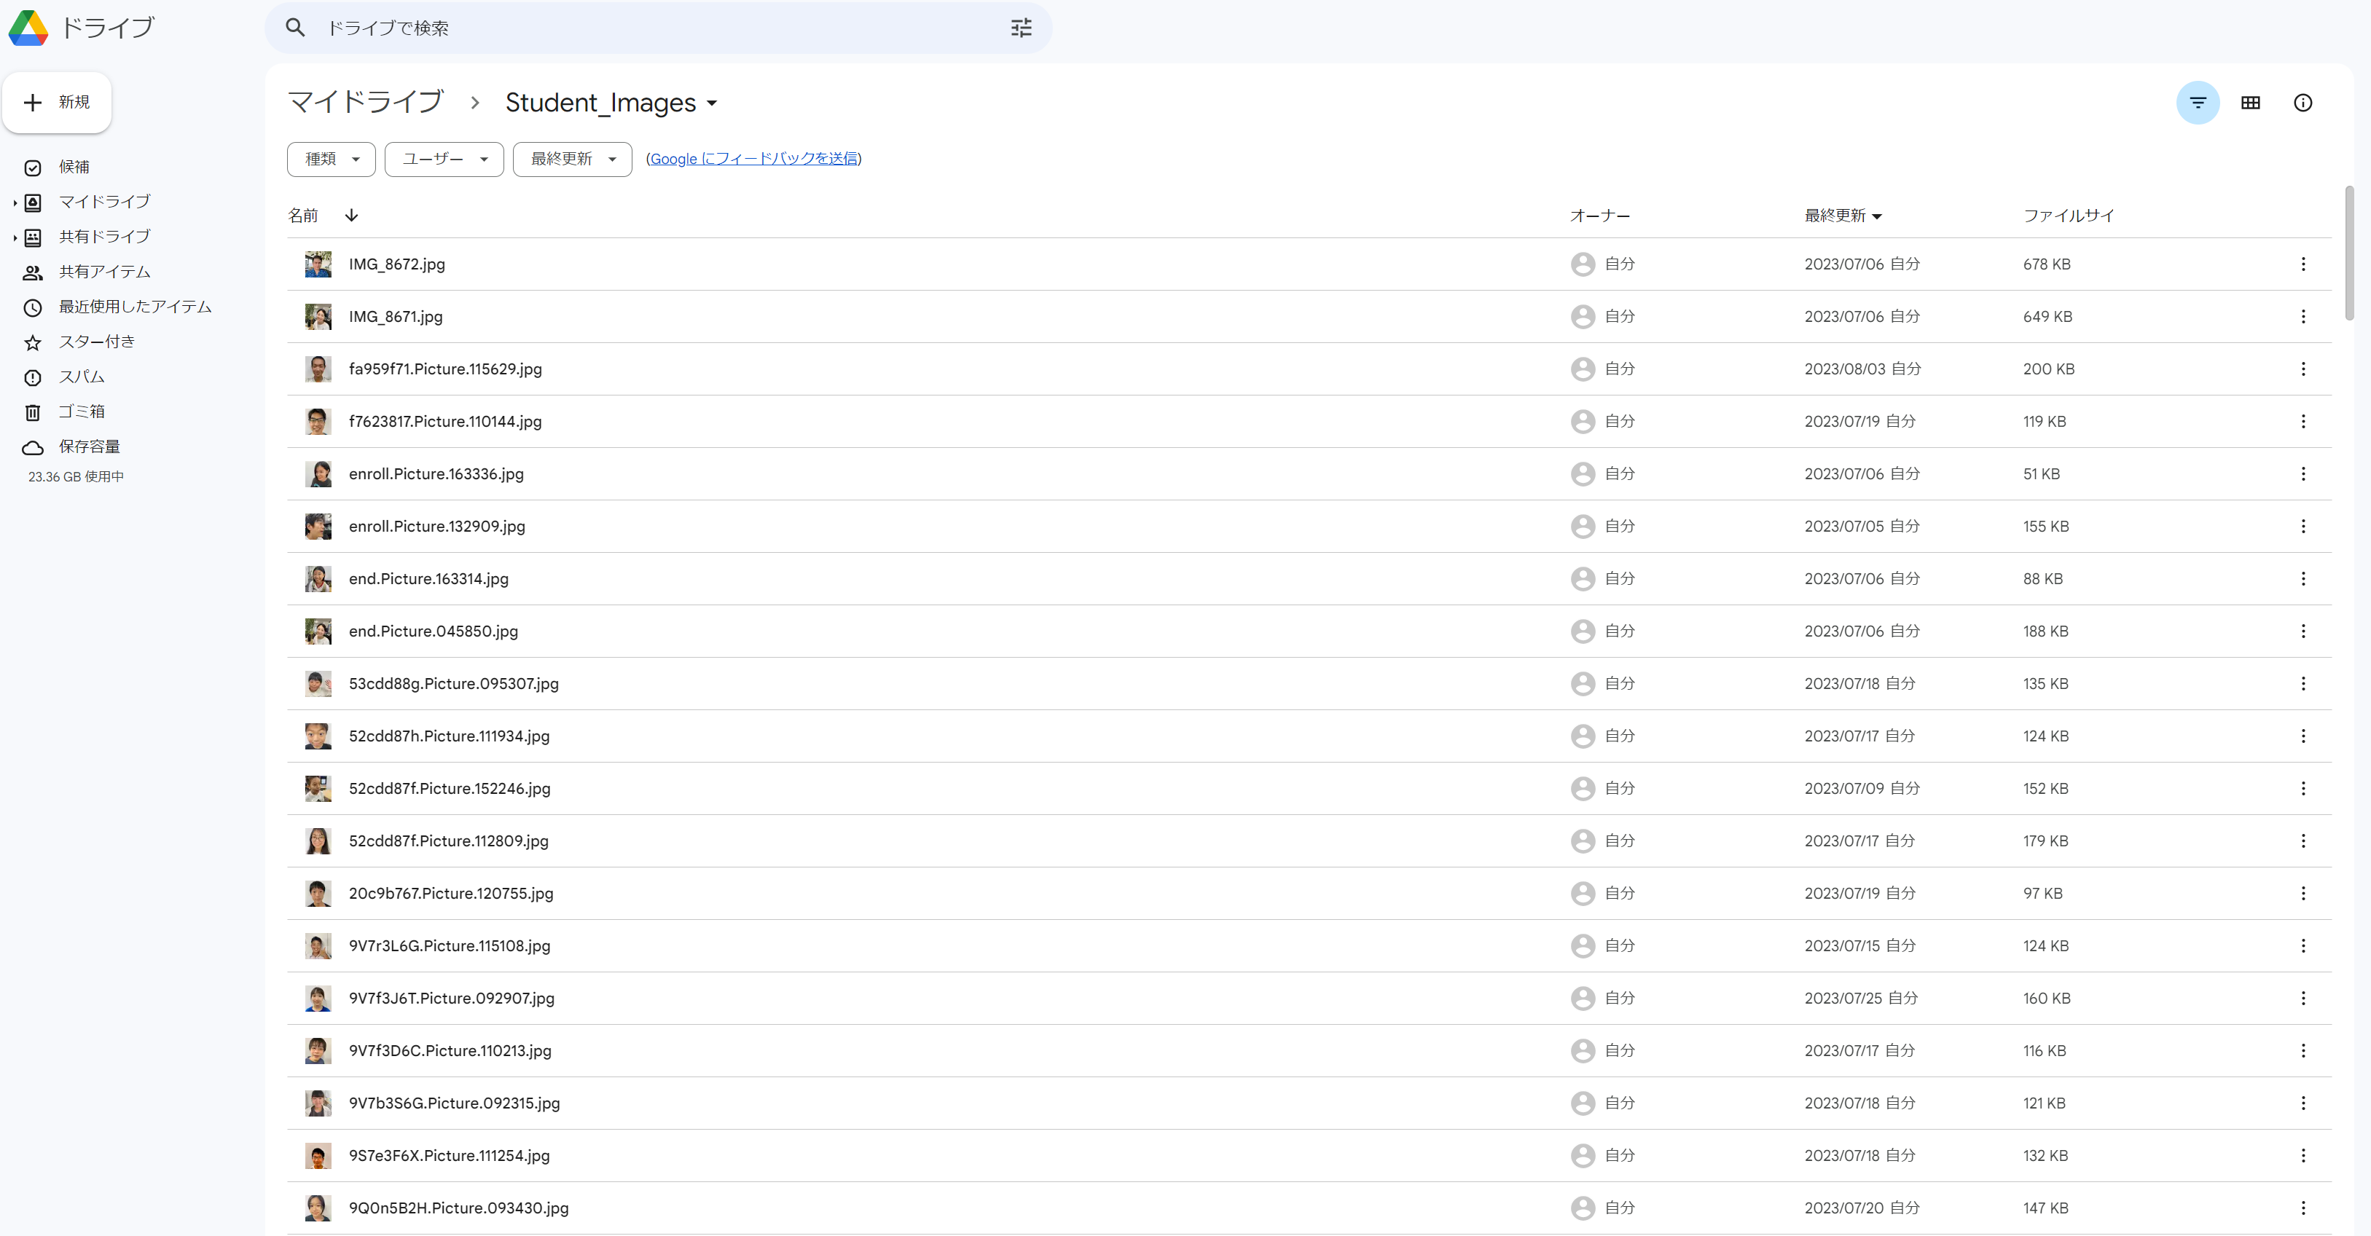Expand the マイドライブ tree arrow
The image size is (2371, 1236).
(15, 202)
